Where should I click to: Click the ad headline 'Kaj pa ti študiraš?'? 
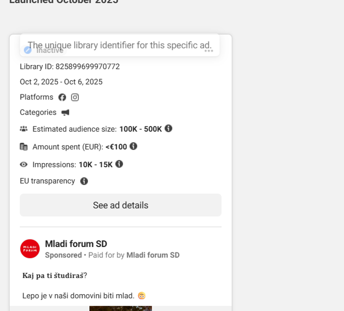point(55,276)
